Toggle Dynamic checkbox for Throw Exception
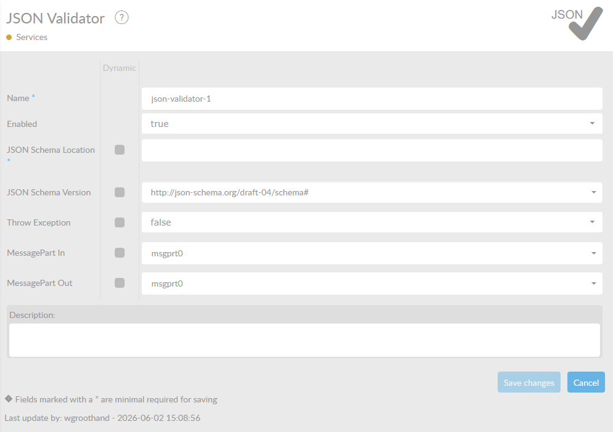This screenshot has height=432, width=613. (120, 222)
